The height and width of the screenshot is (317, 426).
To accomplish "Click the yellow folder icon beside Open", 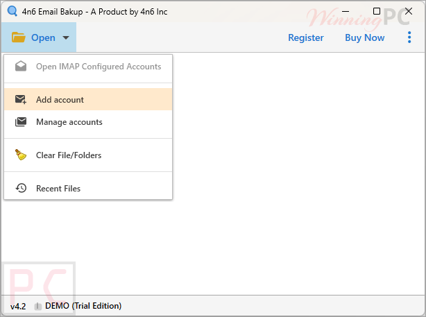I will point(19,37).
